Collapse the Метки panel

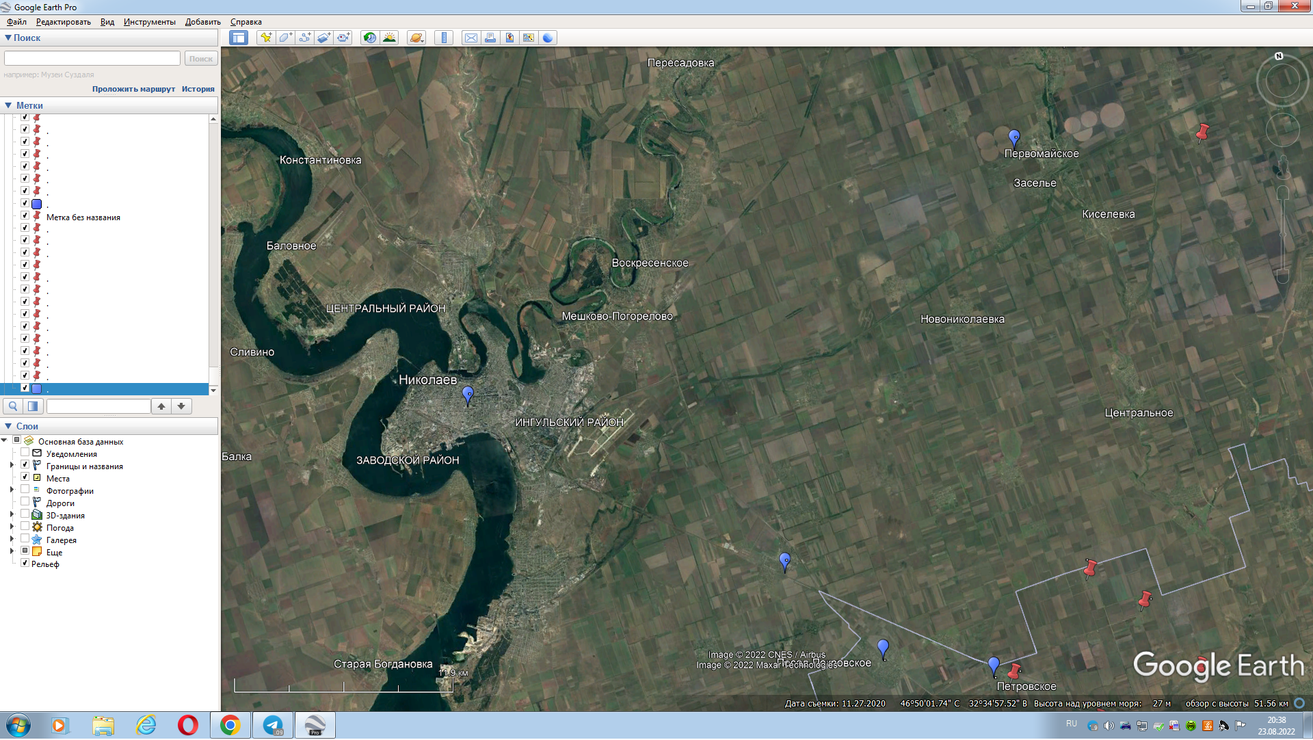[x=8, y=106]
